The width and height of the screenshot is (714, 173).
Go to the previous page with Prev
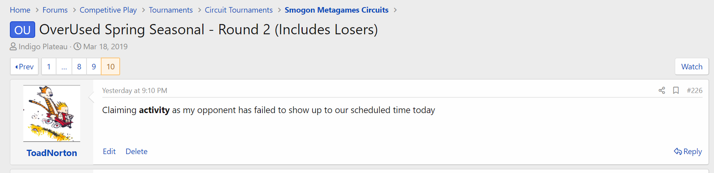[x=24, y=67]
